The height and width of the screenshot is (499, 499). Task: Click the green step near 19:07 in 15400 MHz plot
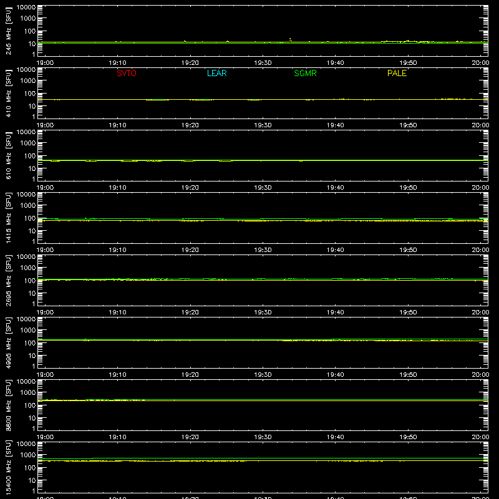pyautogui.click(x=92, y=458)
